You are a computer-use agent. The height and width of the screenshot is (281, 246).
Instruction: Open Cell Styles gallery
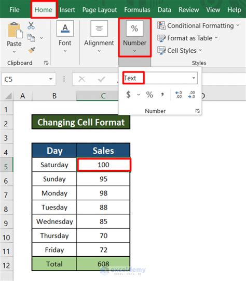[180, 51]
